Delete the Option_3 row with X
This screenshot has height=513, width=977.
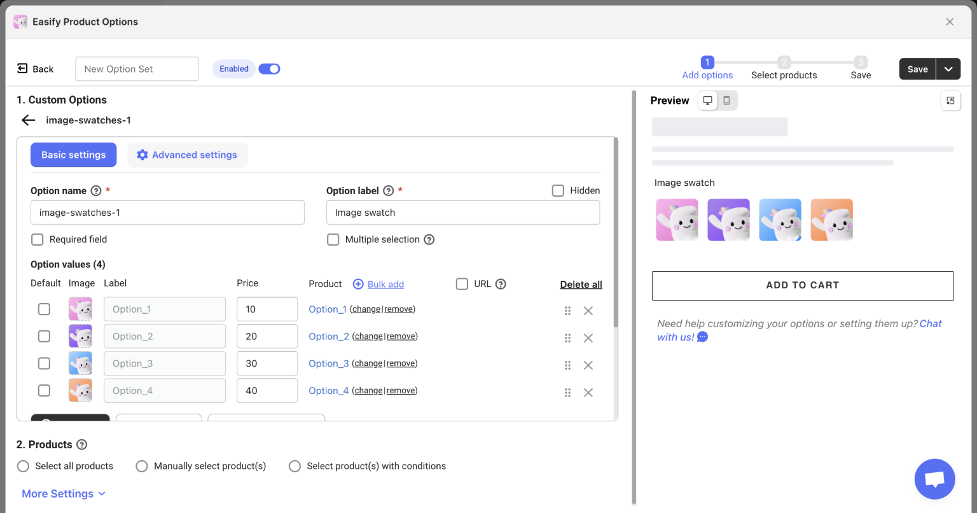point(588,365)
